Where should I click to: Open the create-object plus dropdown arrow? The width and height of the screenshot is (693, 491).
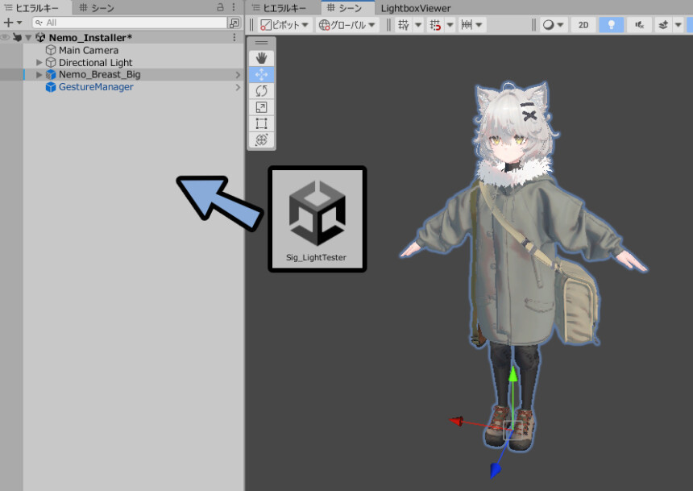pyautogui.click(x=19, y=23)
